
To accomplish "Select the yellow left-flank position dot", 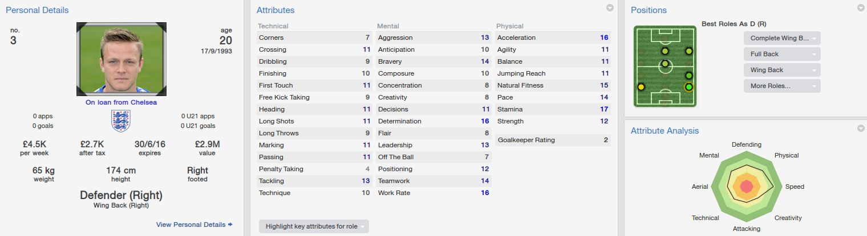I will coord(641,87).
